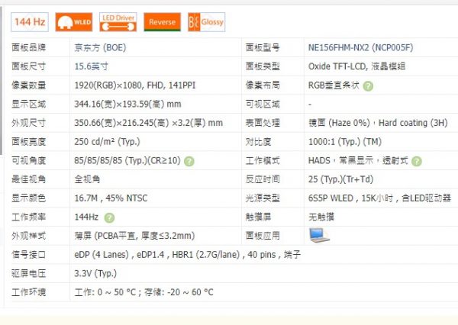Select the 无触摸 touch screen value
458x325 pixels.
click(x=321, y=217)
